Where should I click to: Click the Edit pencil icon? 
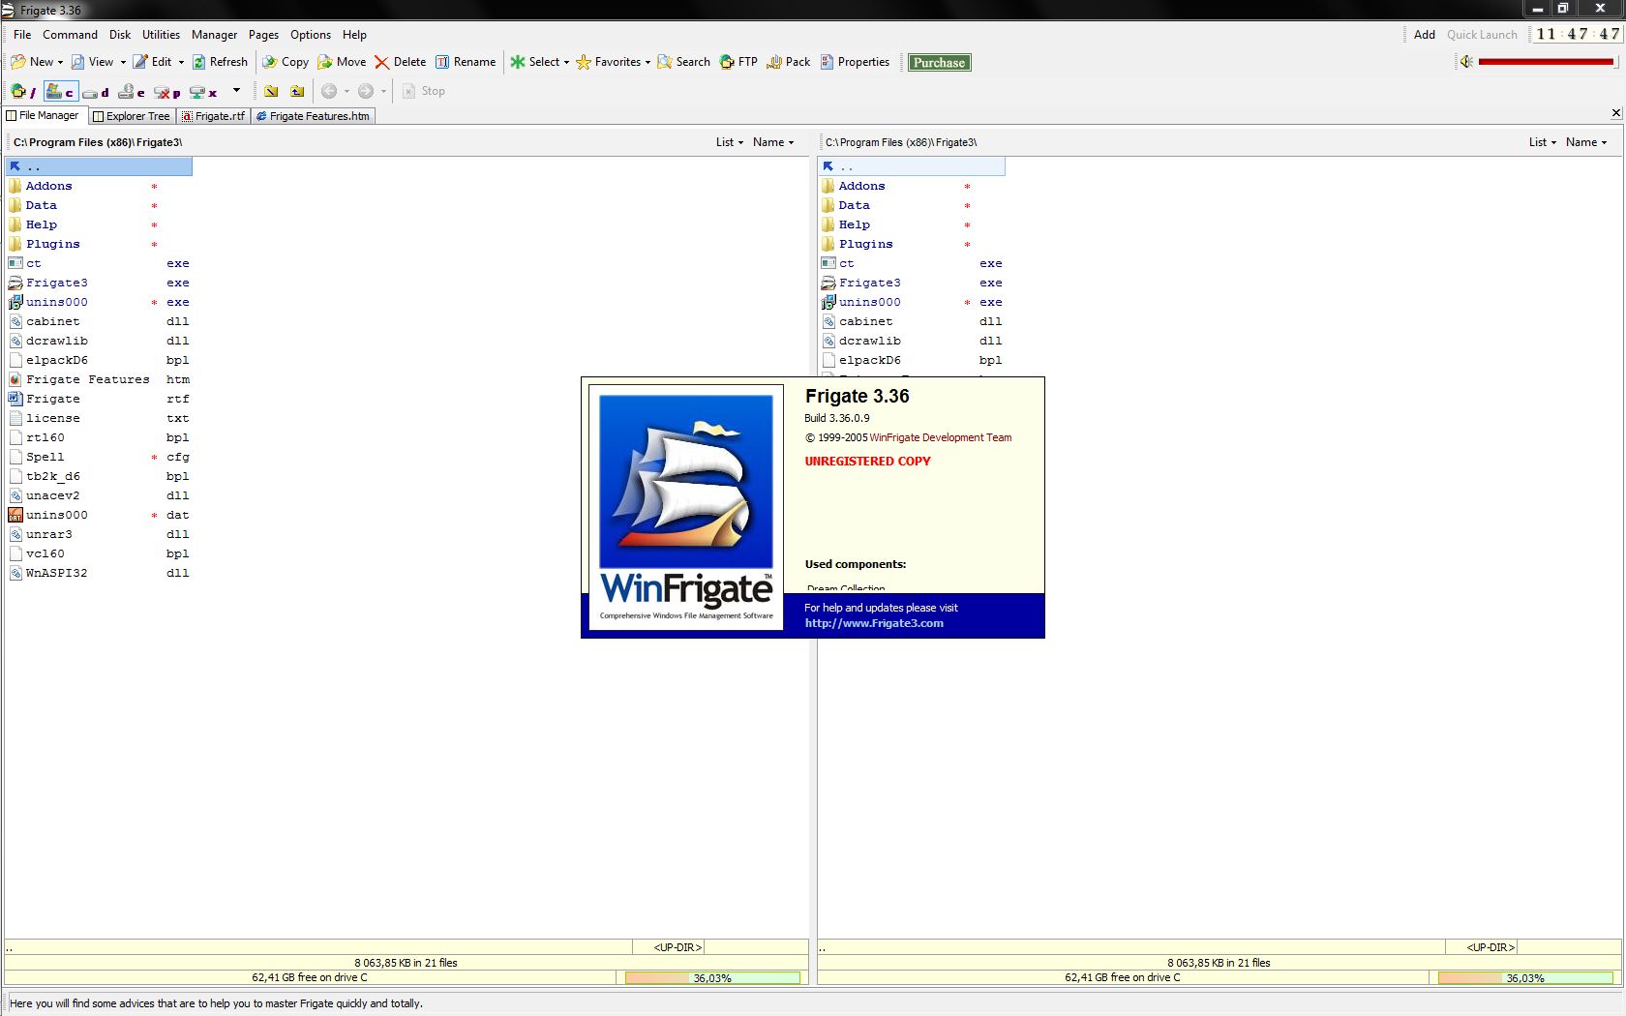click(x=140, y=62)
